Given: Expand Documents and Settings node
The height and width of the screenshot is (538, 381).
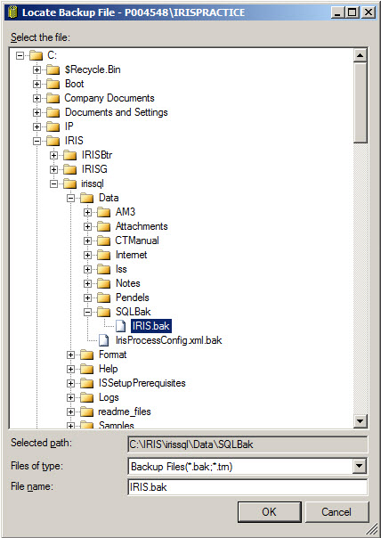Looking at the screenshot, I should click(x=36, y=112).
